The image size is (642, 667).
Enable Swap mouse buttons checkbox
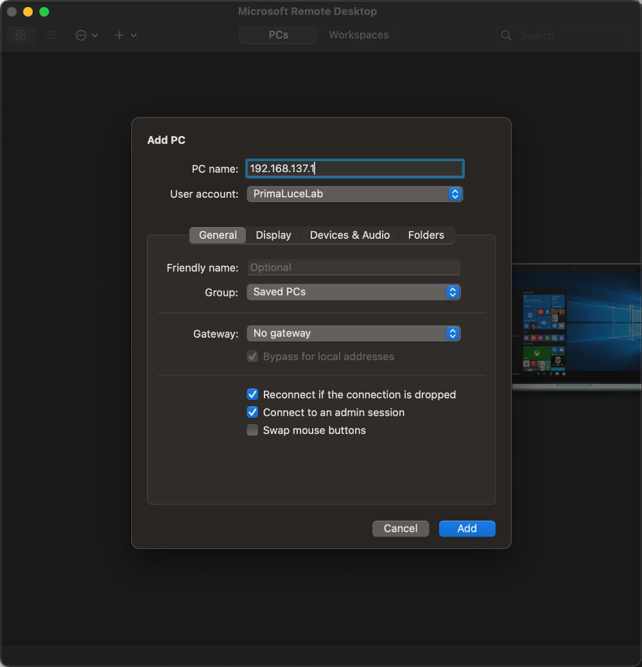pos(252,430)
